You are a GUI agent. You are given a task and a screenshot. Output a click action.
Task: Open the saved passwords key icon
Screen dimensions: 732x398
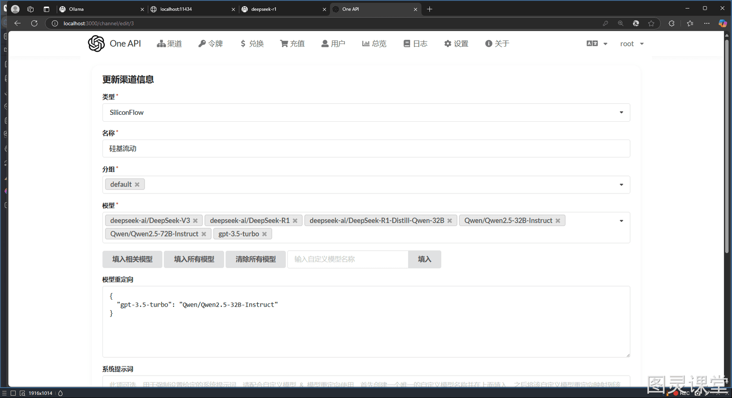605,23
